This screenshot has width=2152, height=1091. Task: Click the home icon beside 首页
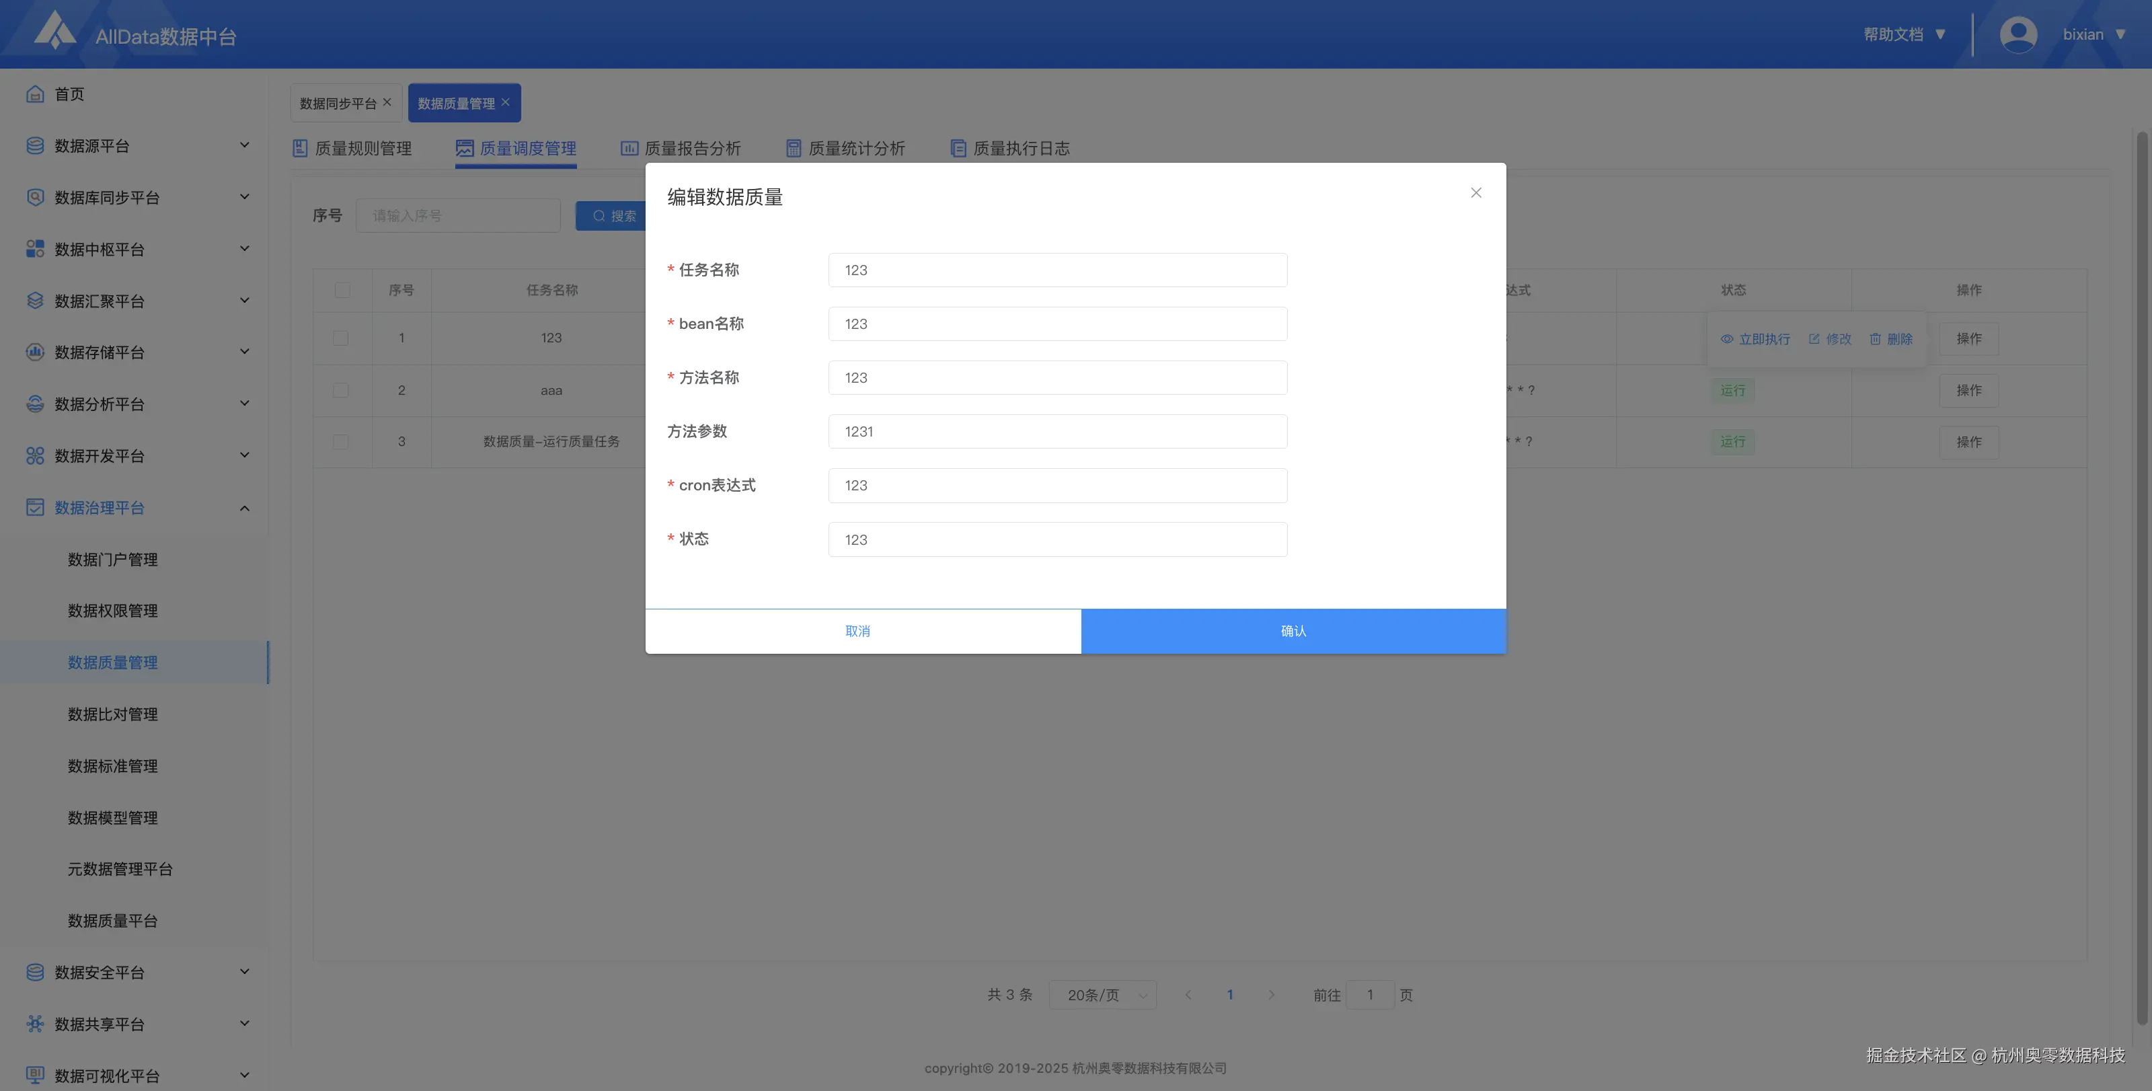(34, 93)
